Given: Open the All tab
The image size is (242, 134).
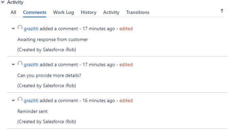Looking at the screenshot, I should click(x=13, y=12).
